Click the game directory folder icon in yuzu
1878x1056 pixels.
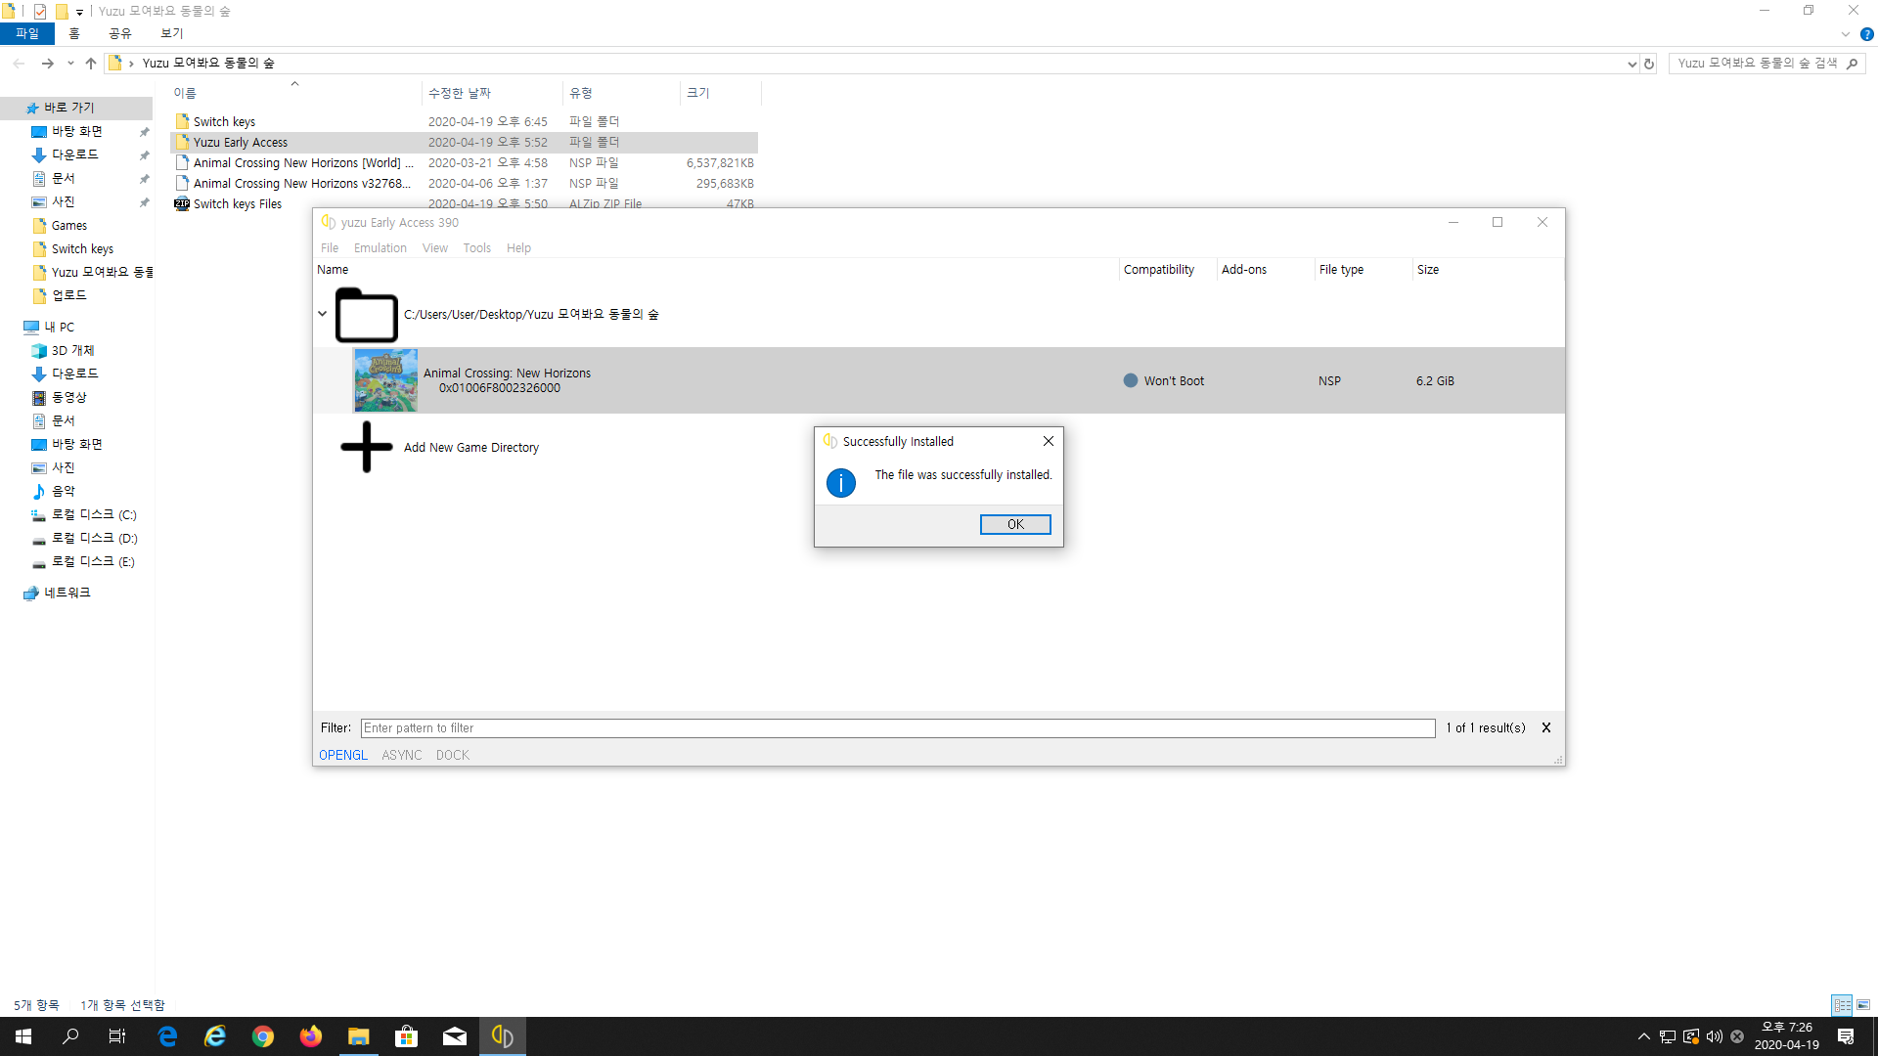(x=366, y=315)
